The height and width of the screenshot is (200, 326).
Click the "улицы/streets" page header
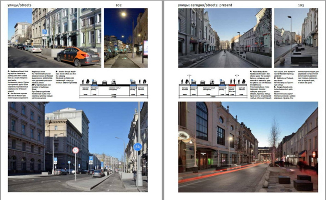[19, 4]
